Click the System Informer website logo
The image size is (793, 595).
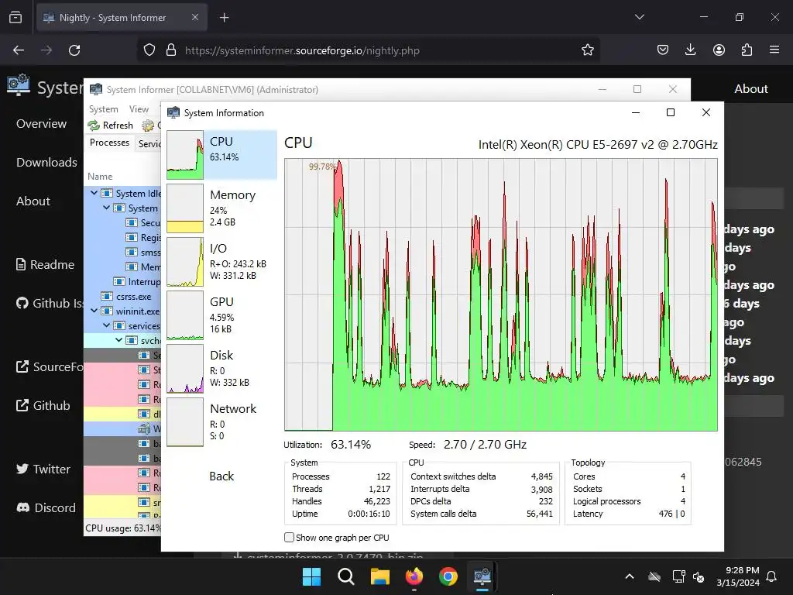tap(19, 85)
